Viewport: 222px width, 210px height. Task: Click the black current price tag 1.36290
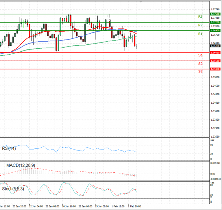click(x=215, y=46)
